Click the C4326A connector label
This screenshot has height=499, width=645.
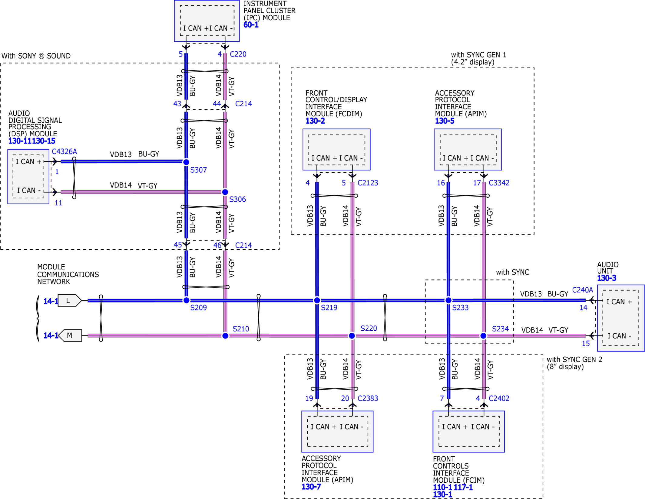coord(64,151)
